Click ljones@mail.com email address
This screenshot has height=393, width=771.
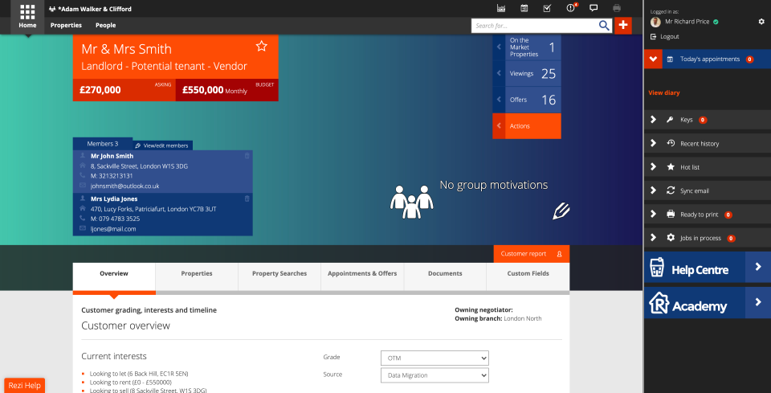click(x=113, y=229)
